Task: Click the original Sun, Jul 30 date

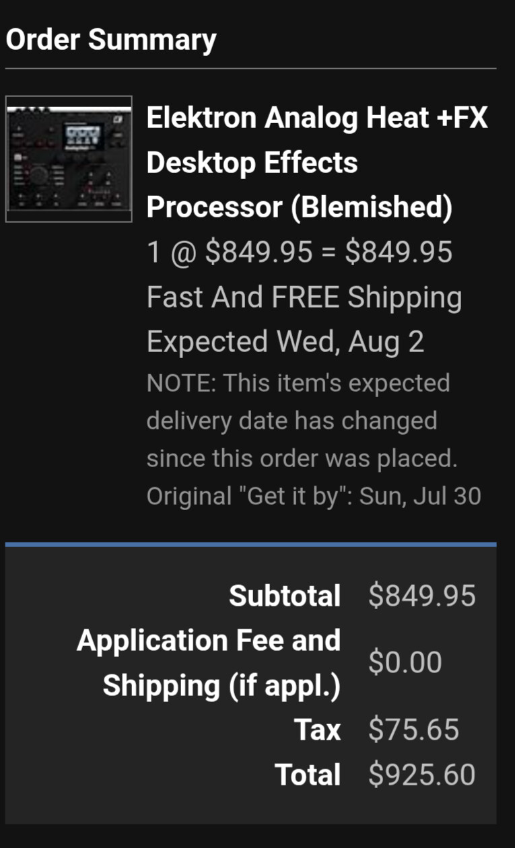Action: click(420, 496)
